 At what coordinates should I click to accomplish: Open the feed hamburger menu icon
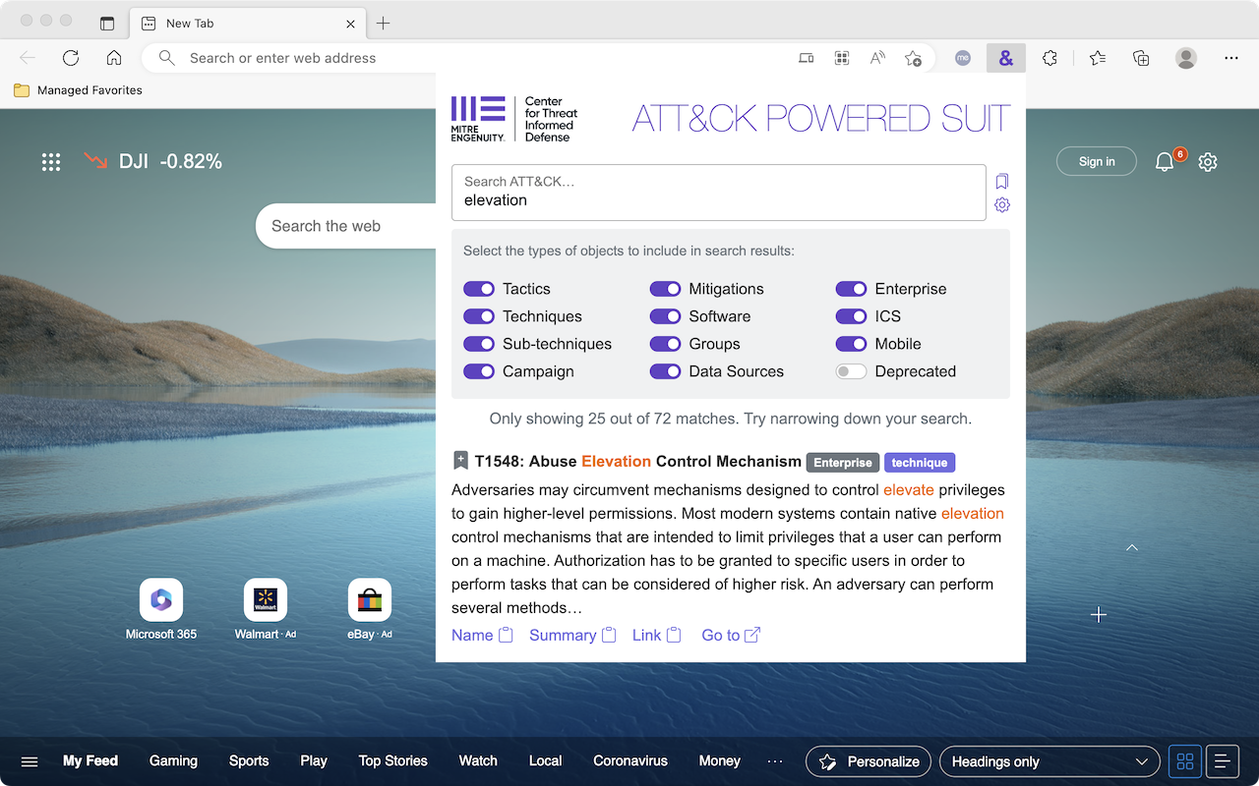(30, 761)
